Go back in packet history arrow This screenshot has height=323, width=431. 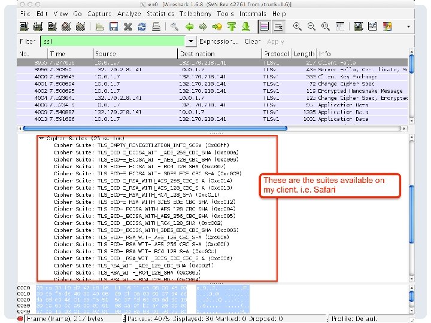(x=189, y=27)
